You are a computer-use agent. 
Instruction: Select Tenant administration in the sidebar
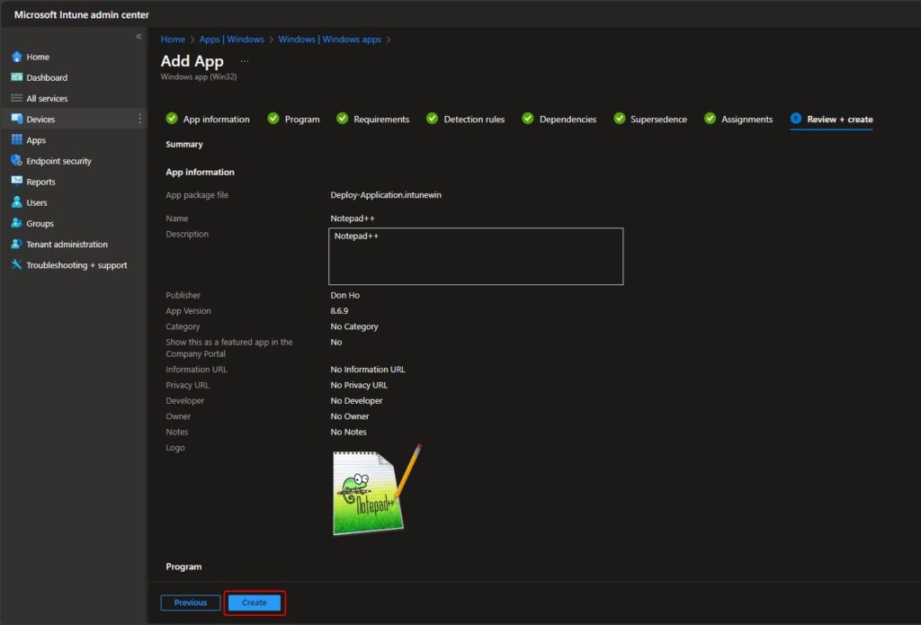(x=67, y=245)
